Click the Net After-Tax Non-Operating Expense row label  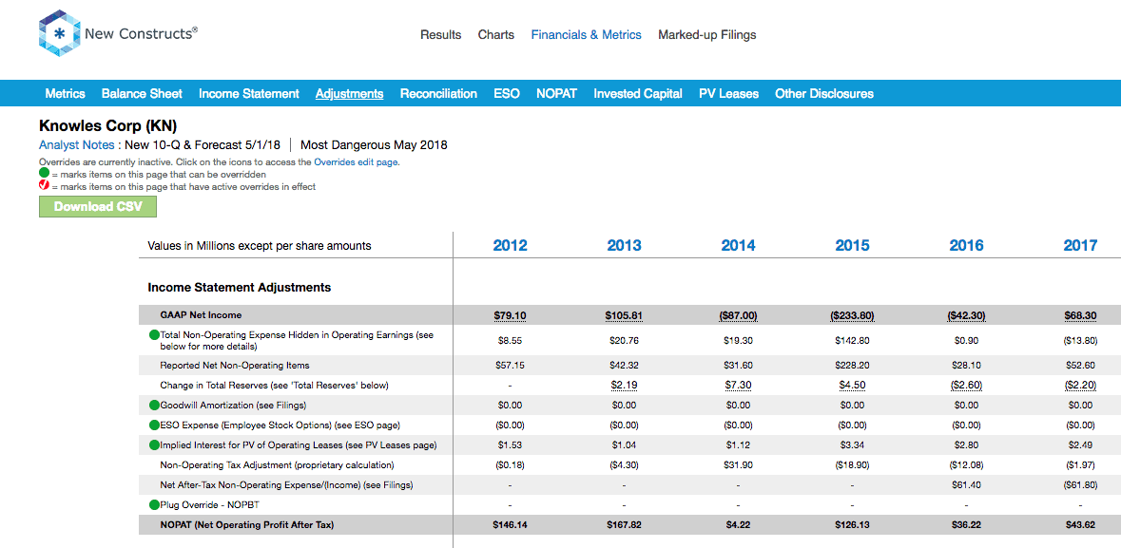[x=287, y=485]
